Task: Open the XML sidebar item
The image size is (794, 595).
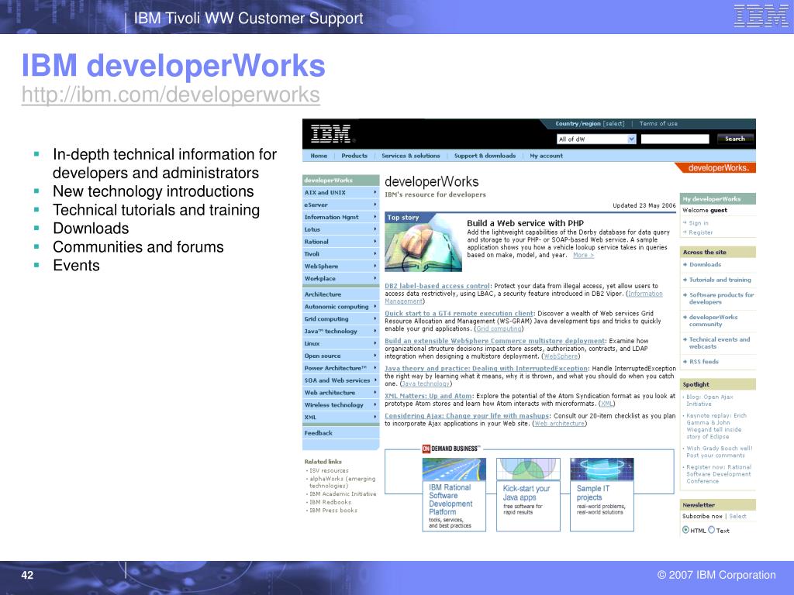Action: click(x=341, y=418)
